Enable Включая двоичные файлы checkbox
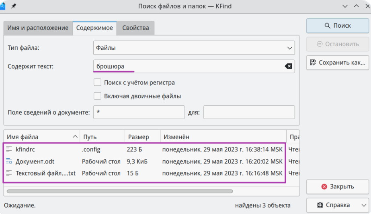Image resolution: width=371 pixels, height=214 pixels. tap(97, 96)
